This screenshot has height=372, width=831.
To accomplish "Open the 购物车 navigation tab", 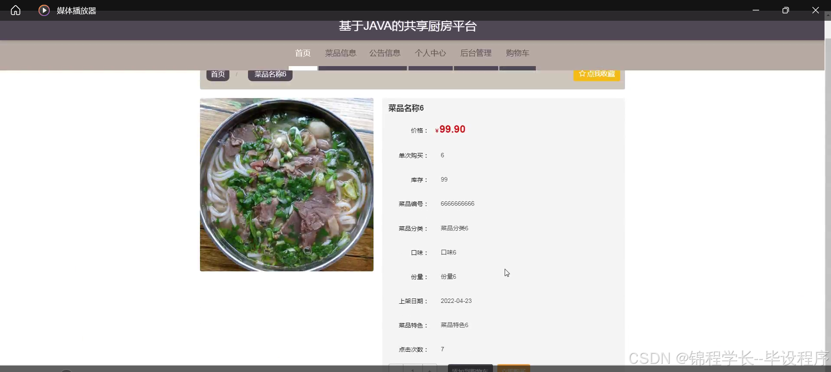I will click(518, 53).
